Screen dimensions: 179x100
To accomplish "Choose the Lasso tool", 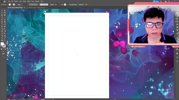I will coord(5,13).
